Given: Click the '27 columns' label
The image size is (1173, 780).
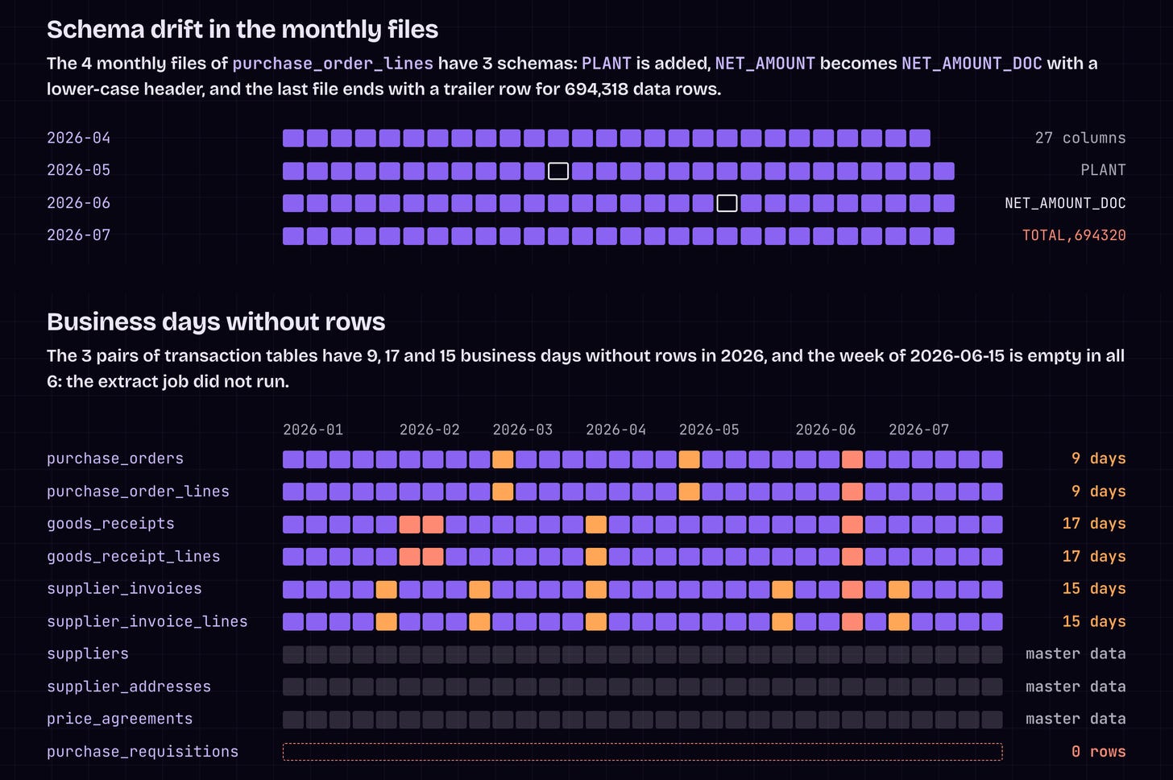Looking at the screenshot, I should point(1080,138).
